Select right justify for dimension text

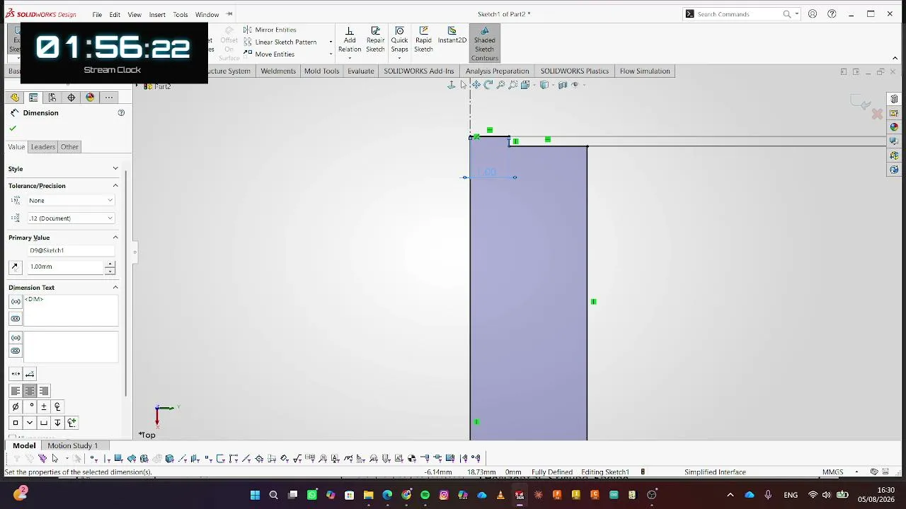tap(44, 391)
